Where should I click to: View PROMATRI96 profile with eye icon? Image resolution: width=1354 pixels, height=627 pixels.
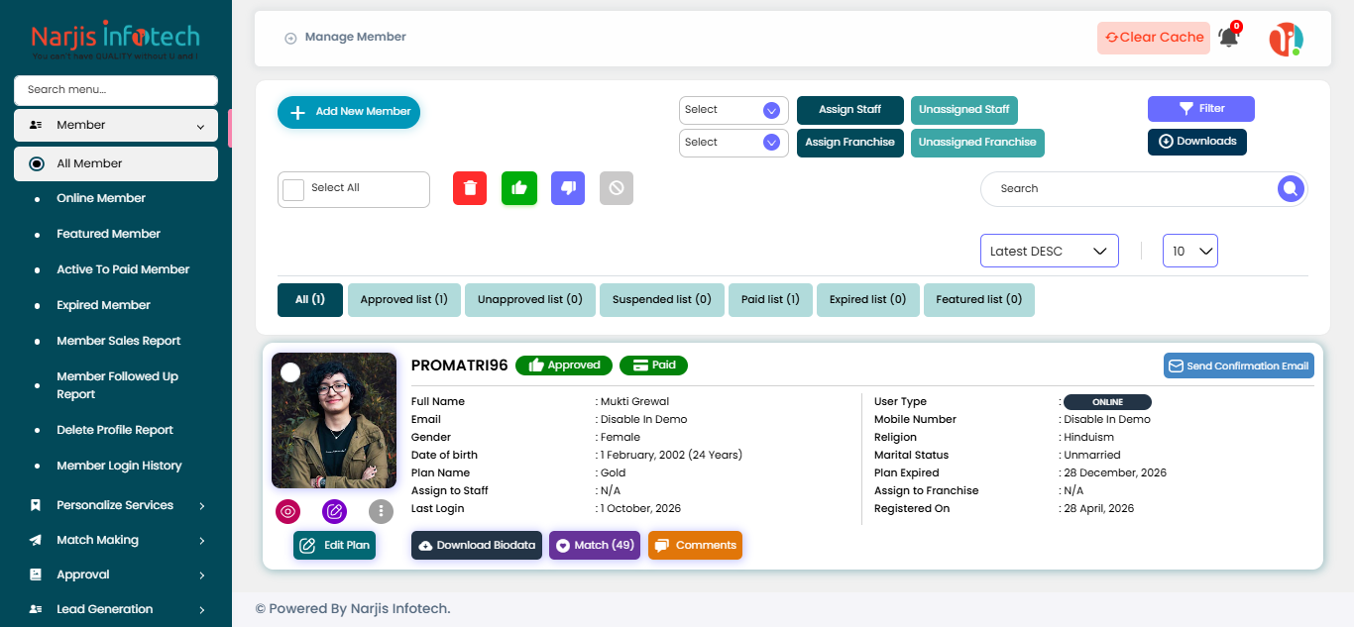pos(288,511)
